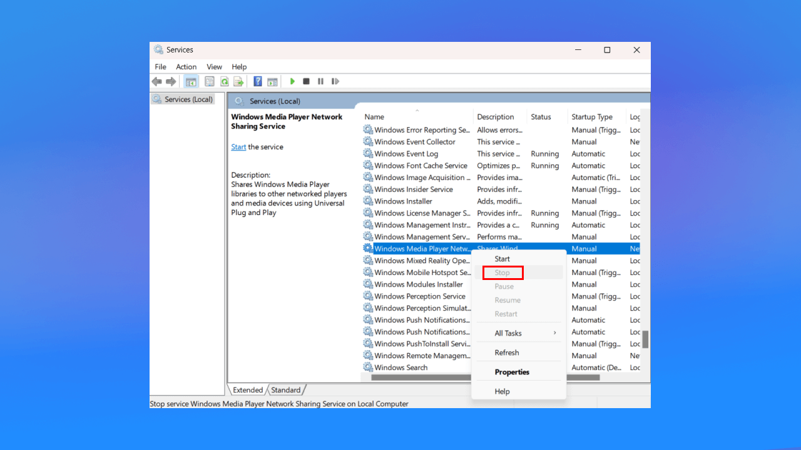Click the Restart Service toolbar icon
The image size is (801, 450).
pyautogui.click(x=335, y=81)
